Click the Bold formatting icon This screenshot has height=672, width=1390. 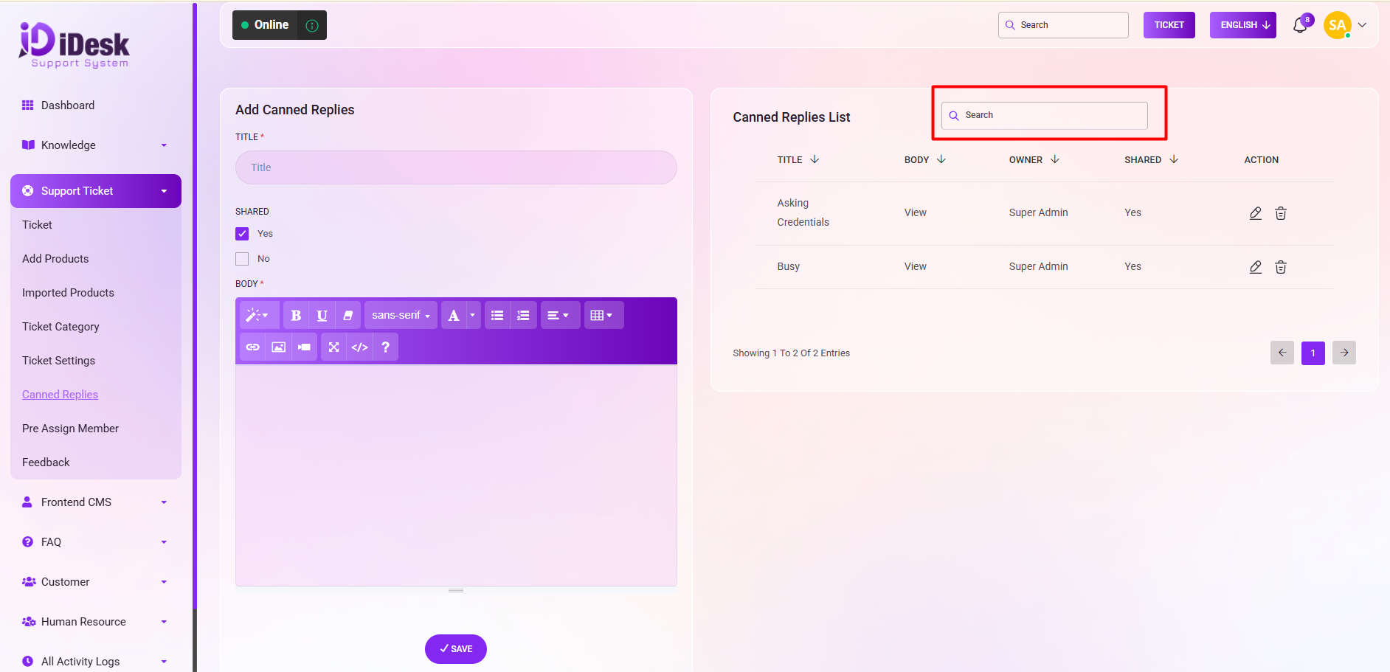pos(296,316)
